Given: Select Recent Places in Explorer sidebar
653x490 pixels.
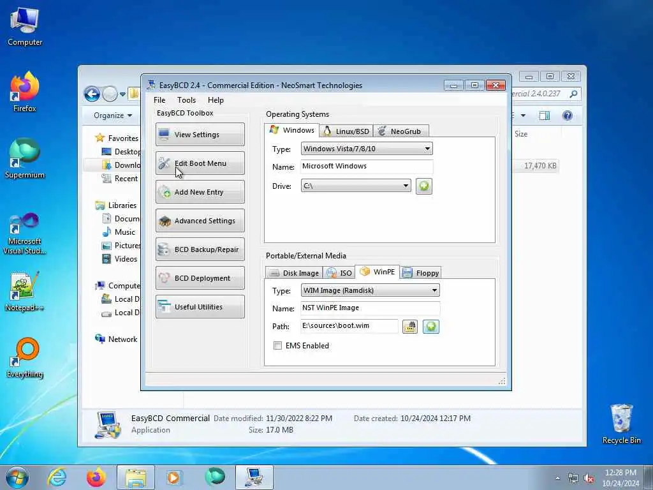Looking at the screenshot, I should pyautogui.click(x=121, y=179).
